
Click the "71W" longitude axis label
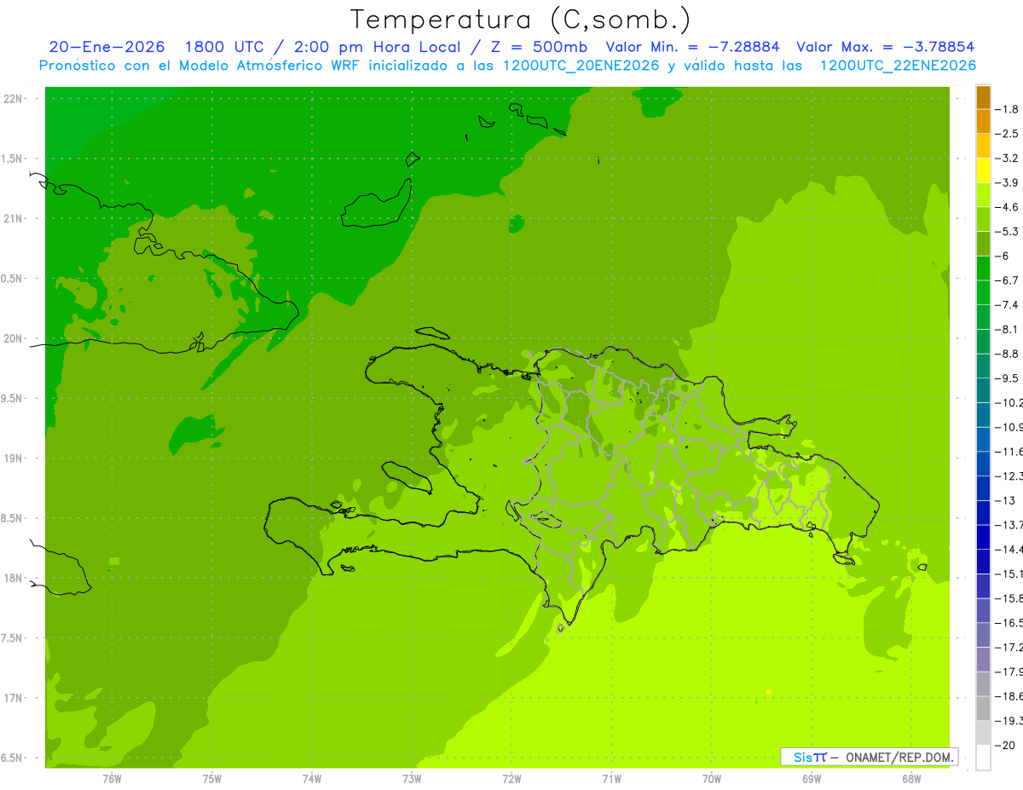pos(611,779)
